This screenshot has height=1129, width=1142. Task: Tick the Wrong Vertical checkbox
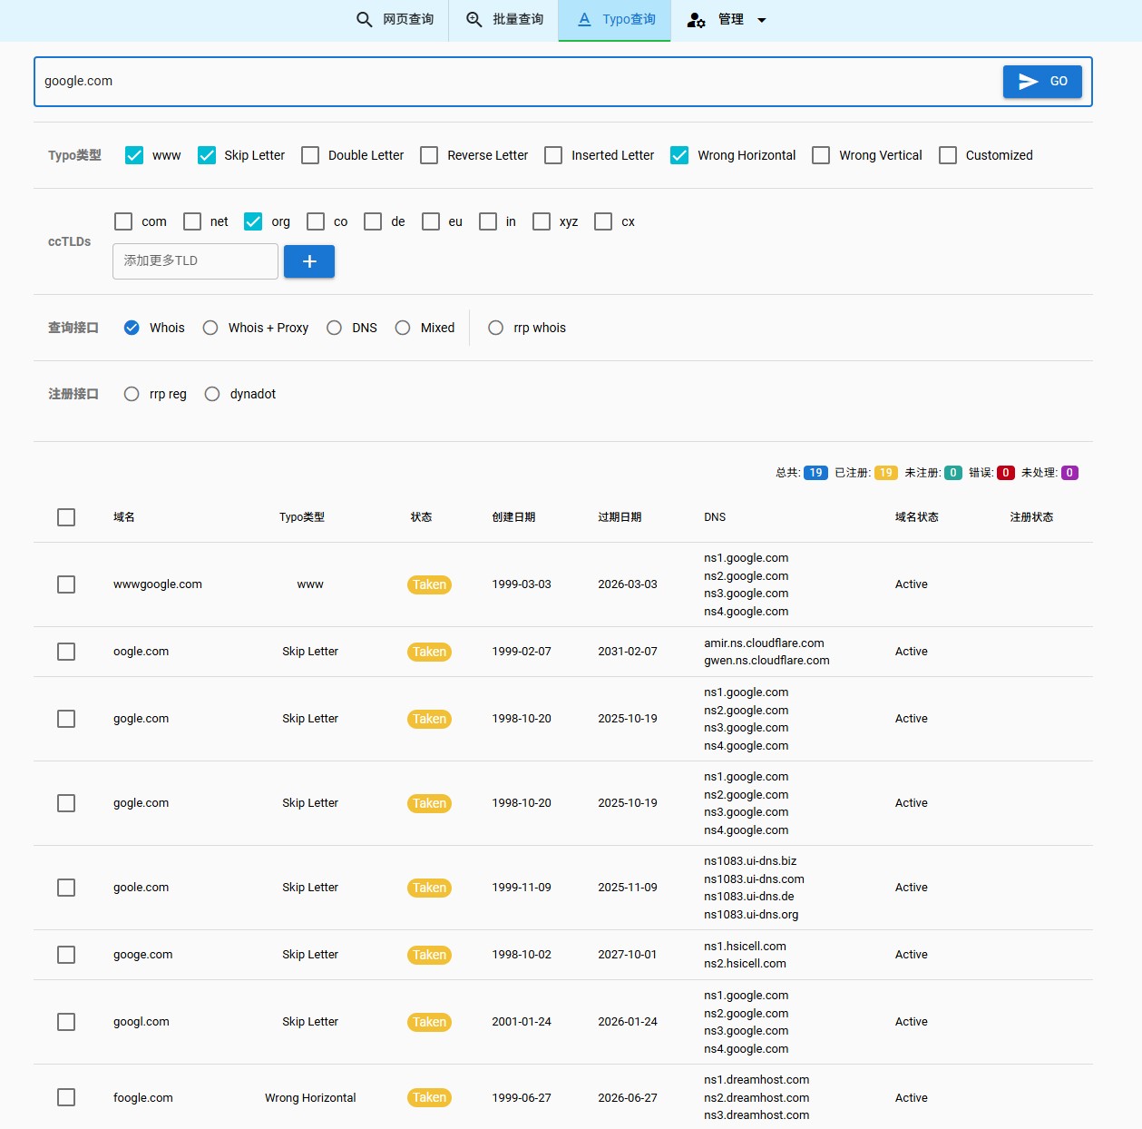pos(821,155)
